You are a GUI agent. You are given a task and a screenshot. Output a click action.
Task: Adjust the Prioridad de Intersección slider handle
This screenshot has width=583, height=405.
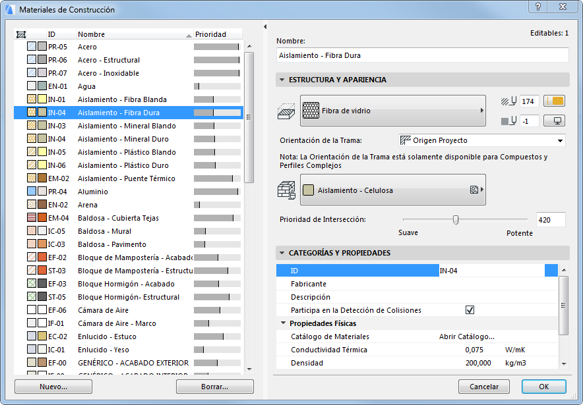click(456, 220)
